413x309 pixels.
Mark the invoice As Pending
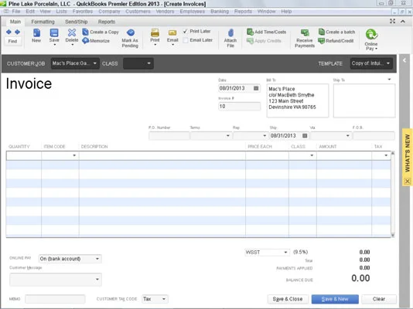pos(130,38)
